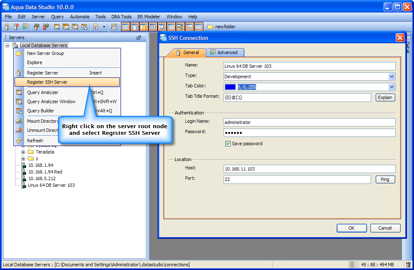The width and height of the screenshot is (414, 270).
Task: Toggle the bar chart toolbar button
Action: click(x=189, y=27)
